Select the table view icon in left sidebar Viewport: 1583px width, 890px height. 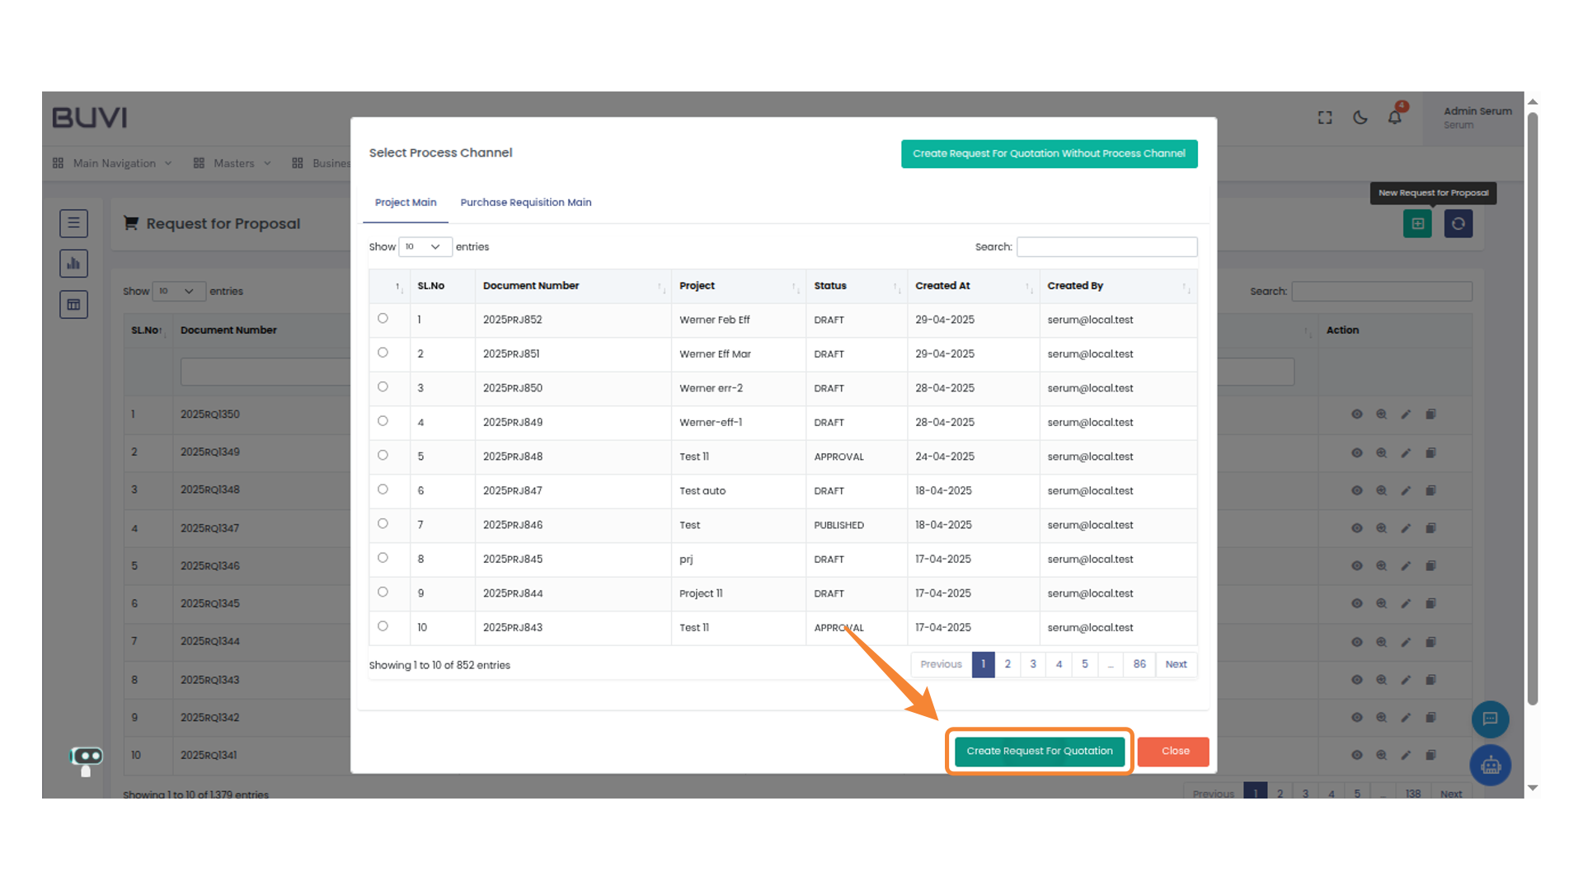tap(73, 304)
